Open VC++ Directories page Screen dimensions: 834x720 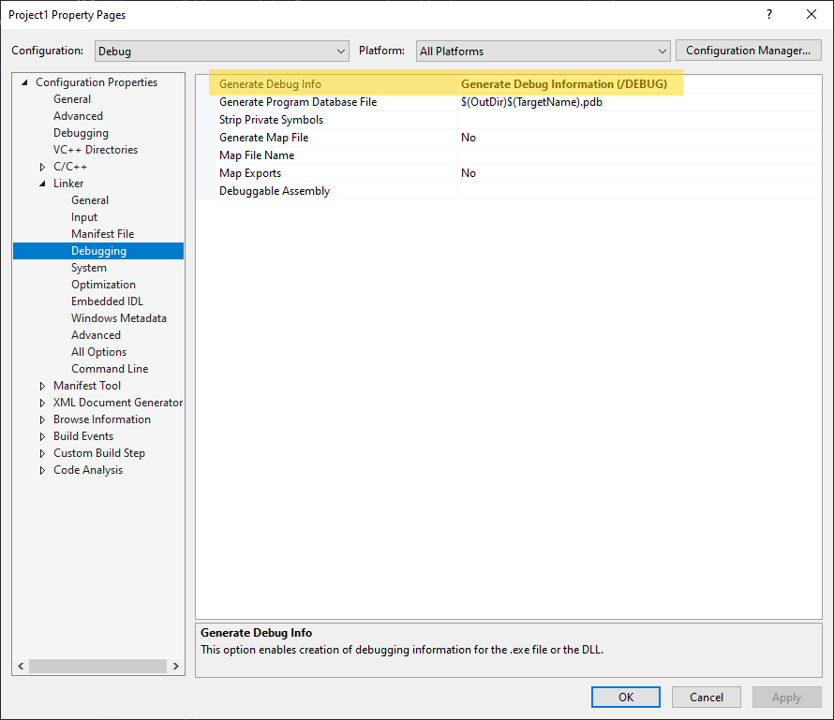(95, 150)
